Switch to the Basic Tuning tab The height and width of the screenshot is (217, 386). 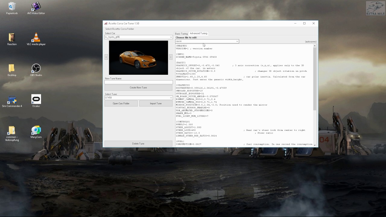tap(181, 34)
